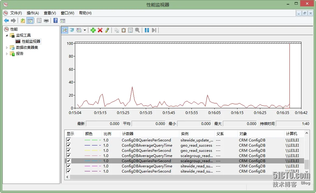Sort by the 计数器 column header
Image resolution: width=316 pixels, height=193 pixels.
(149, 134)
